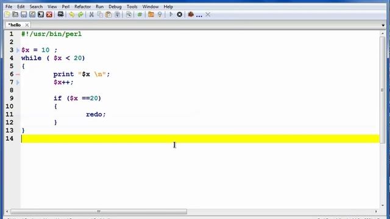Click the Save As toolbar icon

pos(32,15)
